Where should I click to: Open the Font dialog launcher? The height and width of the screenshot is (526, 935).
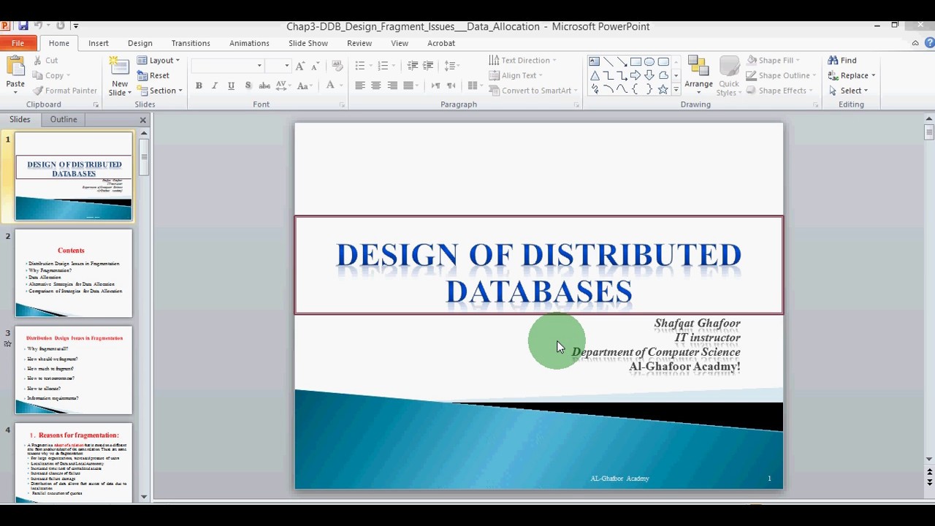click(x=342, y=105)
